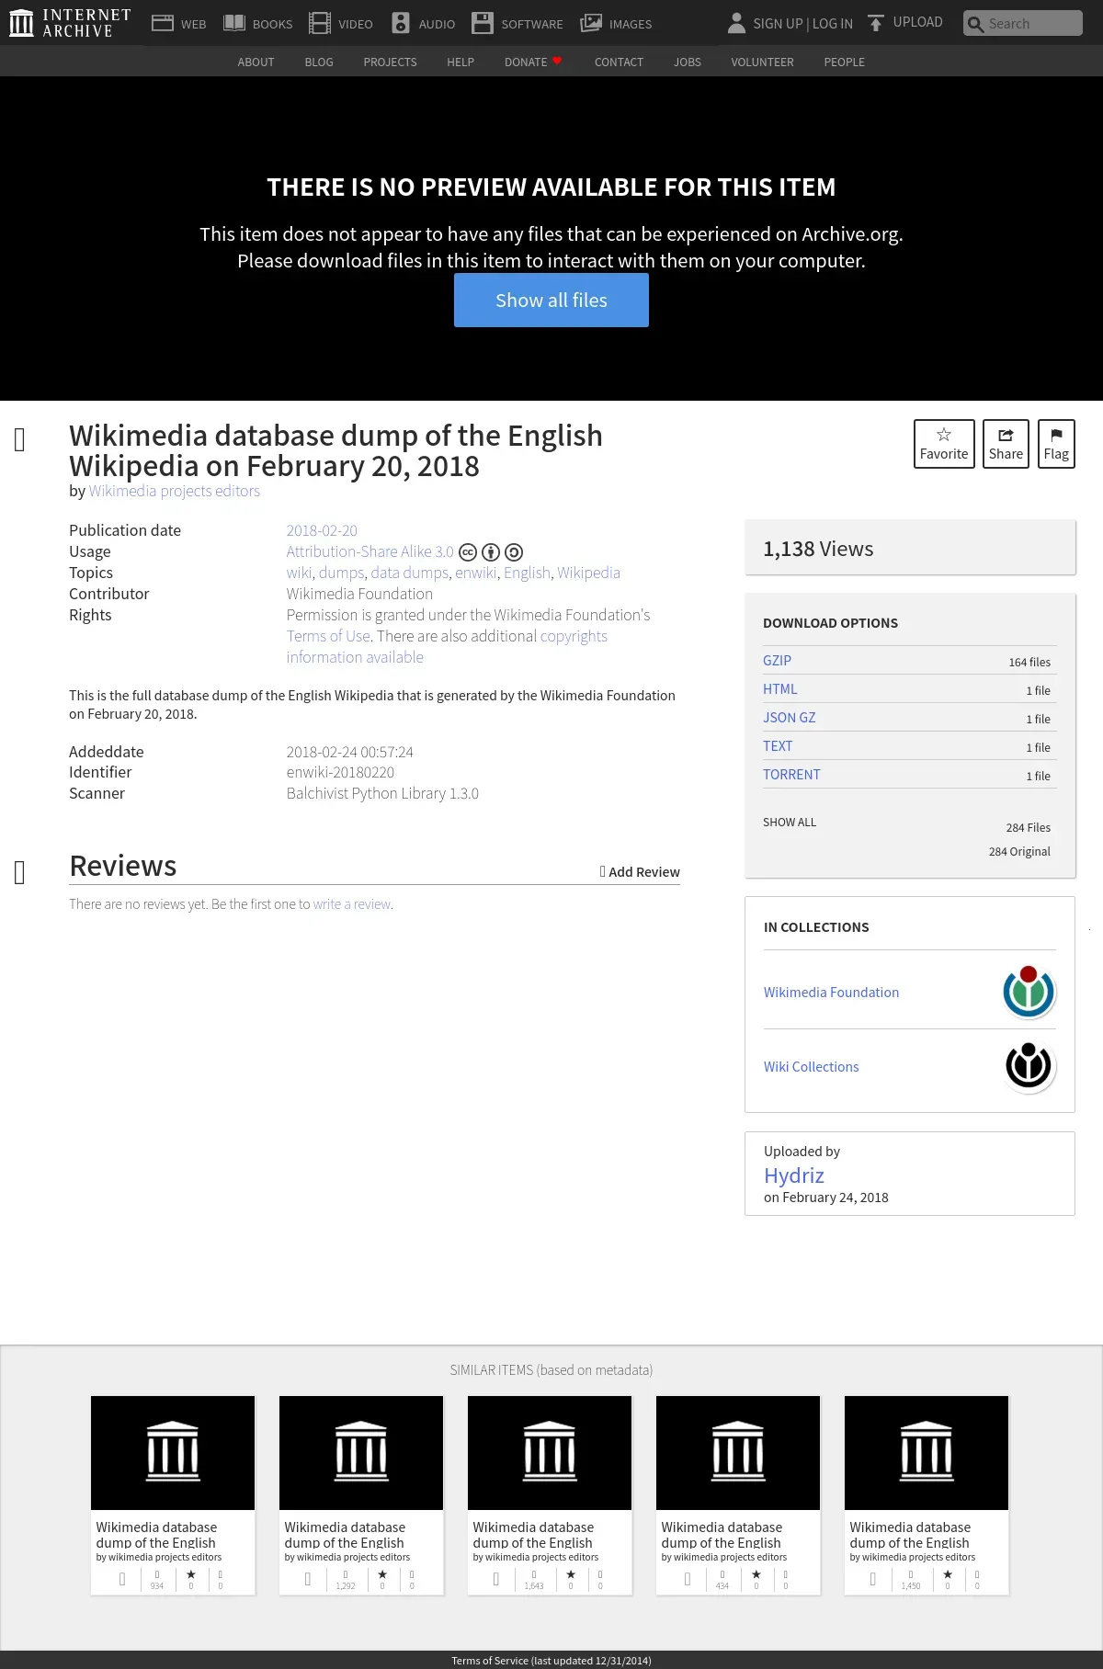Viewport: 1103px width, 1669px height.
Task: Open similar item with 1,450 views
Action: point(927,1495)
